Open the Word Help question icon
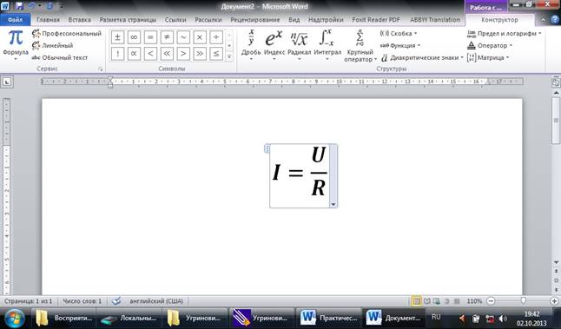Screen dimensions: 561x329 (554, 20)
